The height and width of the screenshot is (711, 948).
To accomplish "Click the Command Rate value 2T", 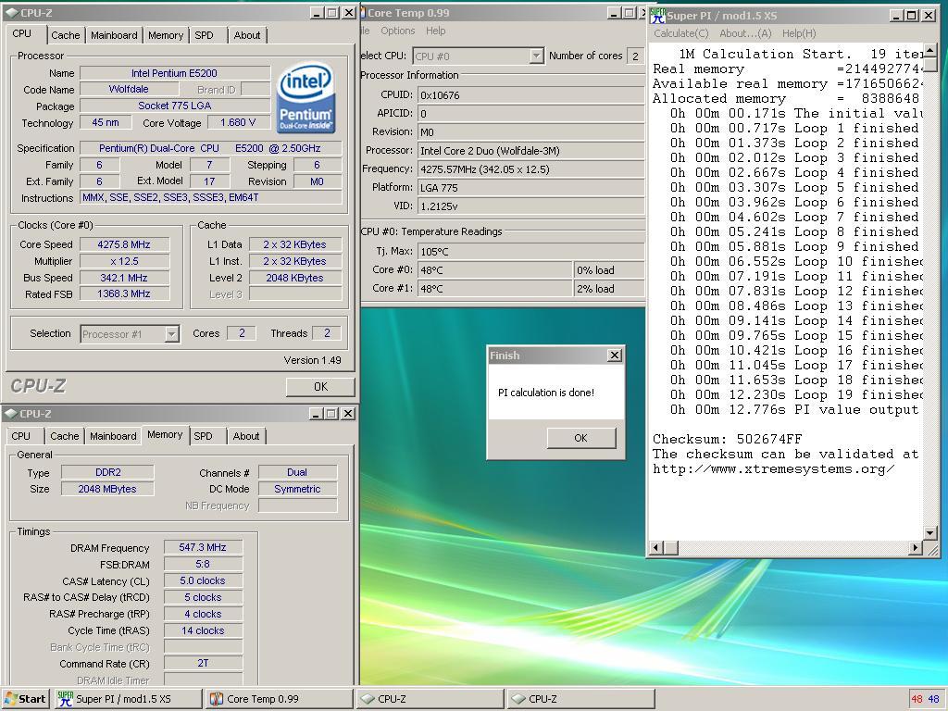I will click(x=203, y=663).
